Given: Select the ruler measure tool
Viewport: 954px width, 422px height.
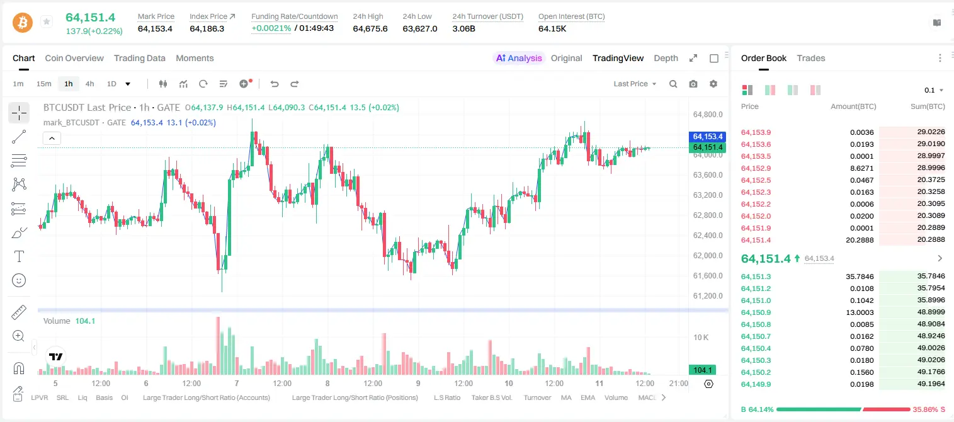Looking at the screenshot, I should 19,312.
